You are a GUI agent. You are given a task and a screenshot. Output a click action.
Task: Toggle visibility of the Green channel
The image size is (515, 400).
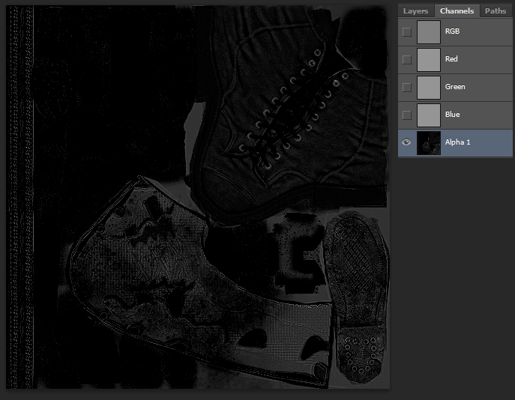(406, 88)
